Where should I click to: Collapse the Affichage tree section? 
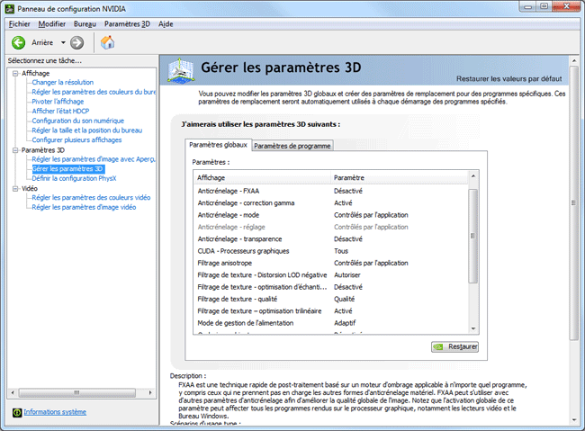tap(14, 73)
